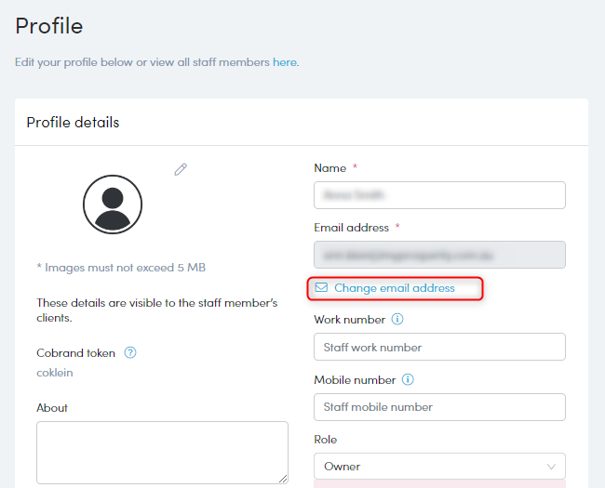The image size is (605, 488).
Task: Click the pencil icon to edit profile photo
Action: (x=181, y=169)
